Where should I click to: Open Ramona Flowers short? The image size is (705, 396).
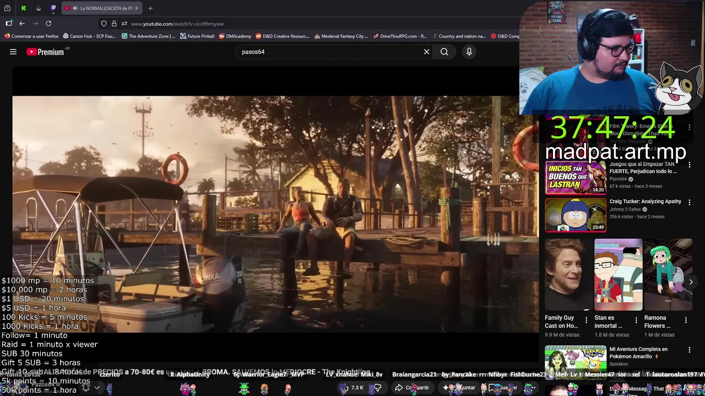[668, 274]
